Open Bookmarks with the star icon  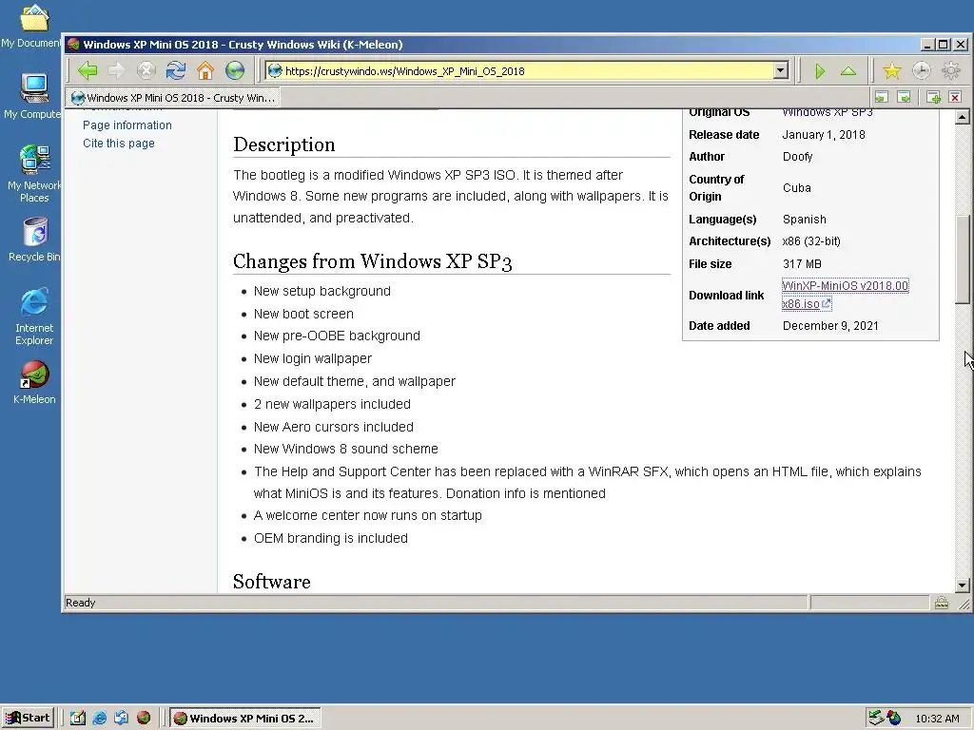[x=892, y=71]
